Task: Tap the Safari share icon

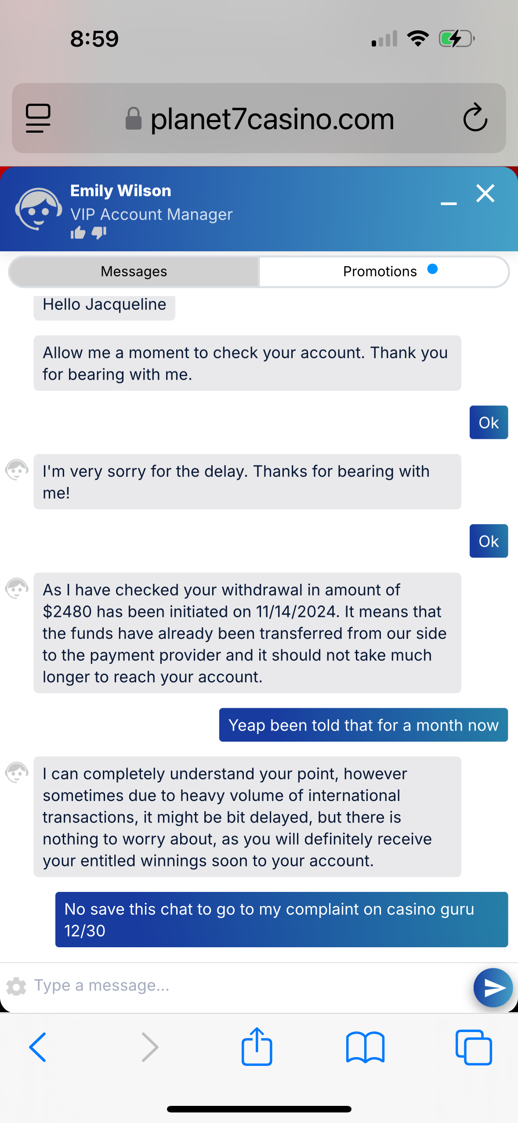Action: (257, 1047)
